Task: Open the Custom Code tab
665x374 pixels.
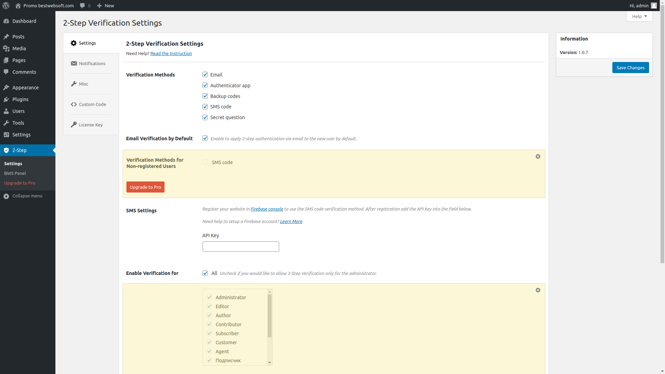Action: [91, 104]
